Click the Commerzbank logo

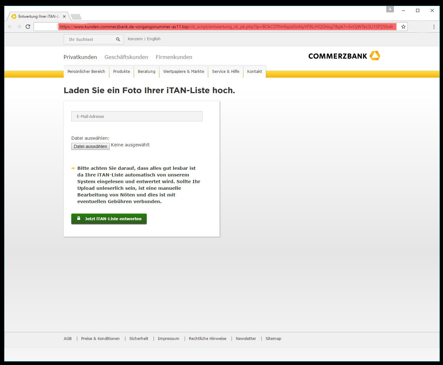point(344,56)
